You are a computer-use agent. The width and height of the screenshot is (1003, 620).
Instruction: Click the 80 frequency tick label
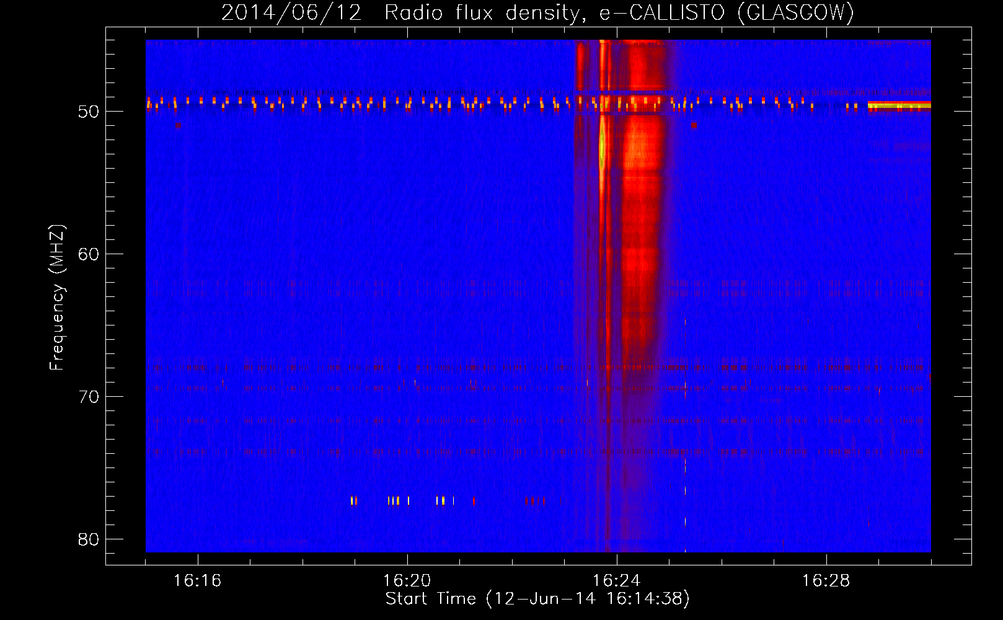point(89,539)
